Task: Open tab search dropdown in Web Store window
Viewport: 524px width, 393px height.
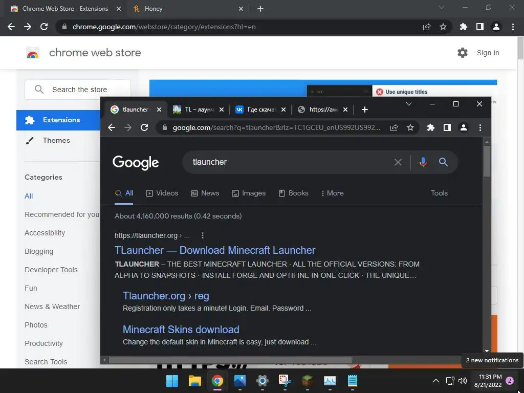Action: pos(442,7)
